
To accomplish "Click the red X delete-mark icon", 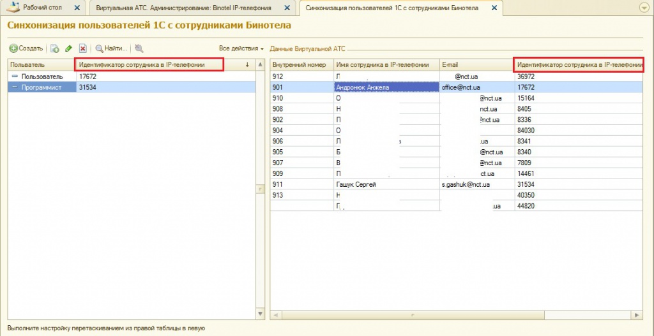I will (x=82, y=48).
